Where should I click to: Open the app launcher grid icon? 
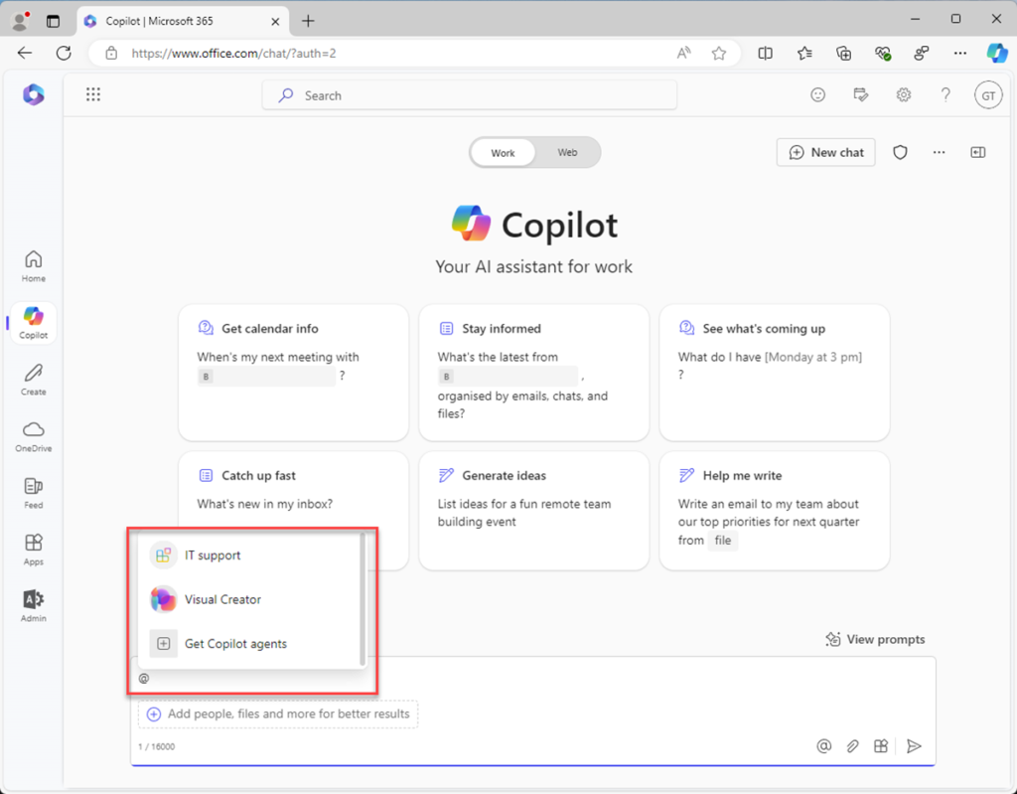93,95
